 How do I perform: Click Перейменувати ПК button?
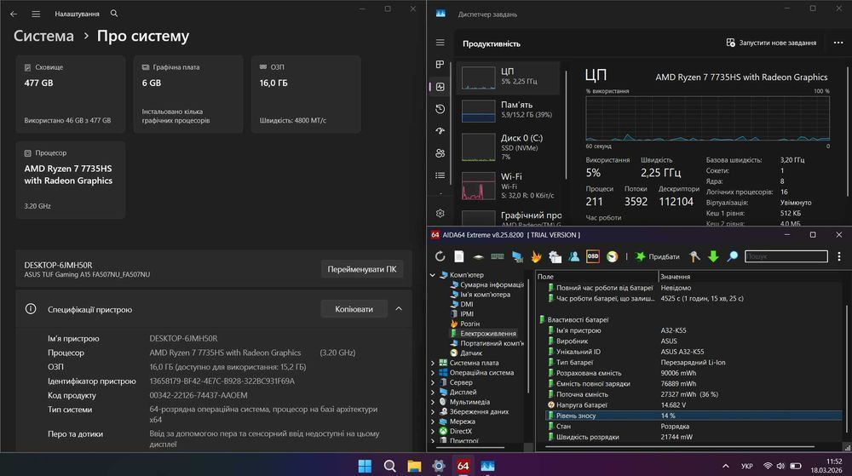(x=361, y=269)
